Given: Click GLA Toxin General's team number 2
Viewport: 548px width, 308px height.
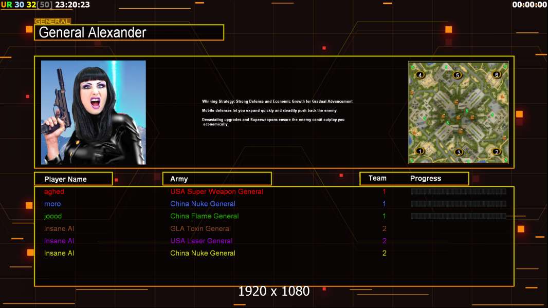Looking at the screenshot, I should 384,228.
